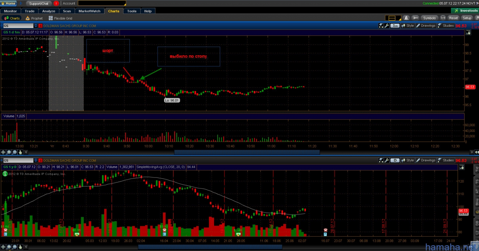Image resolution: width=479 pixels, height=251 pixels.
Task: Click the Symbols button
Action: 429,18
